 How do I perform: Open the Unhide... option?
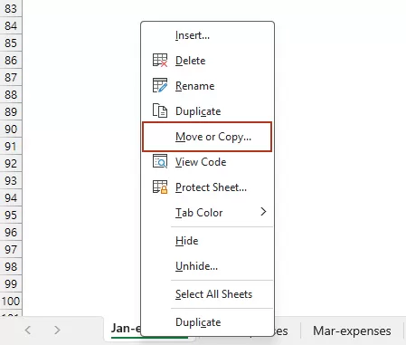(207, 266)
